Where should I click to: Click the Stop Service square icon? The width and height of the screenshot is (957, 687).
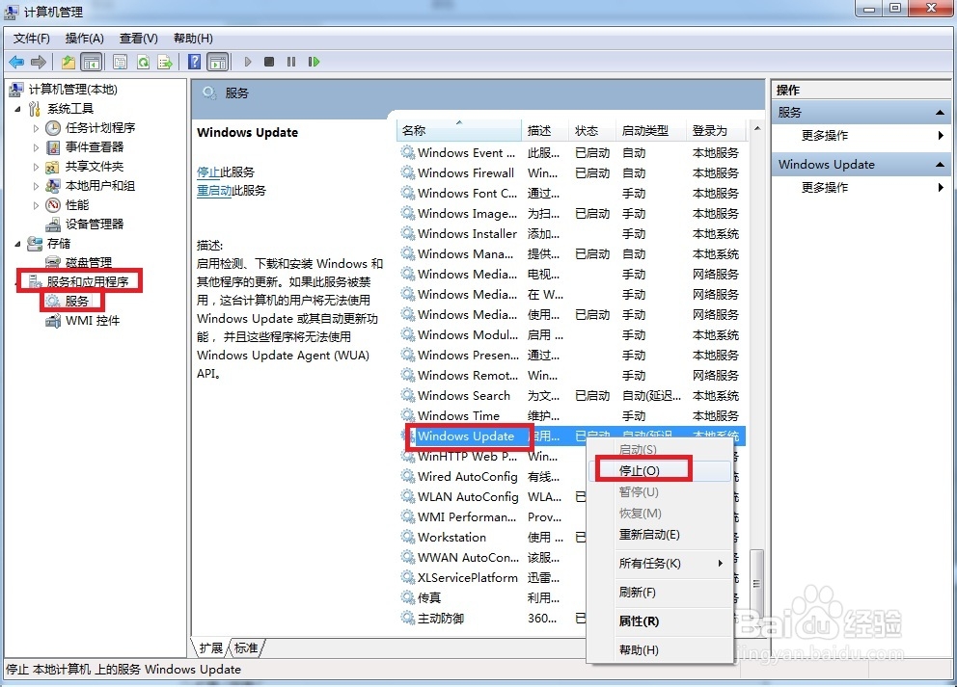pyautogui.click(x=269, y=62)
